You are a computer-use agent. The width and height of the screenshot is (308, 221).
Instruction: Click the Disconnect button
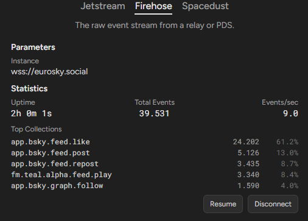[273, 204]
